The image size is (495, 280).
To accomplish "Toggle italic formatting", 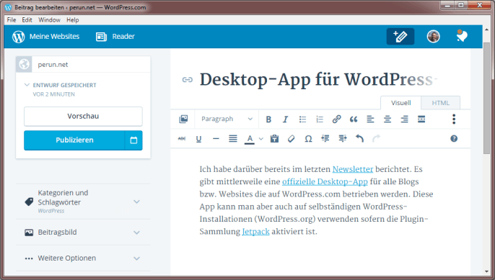I will click(x=286, y=119).
